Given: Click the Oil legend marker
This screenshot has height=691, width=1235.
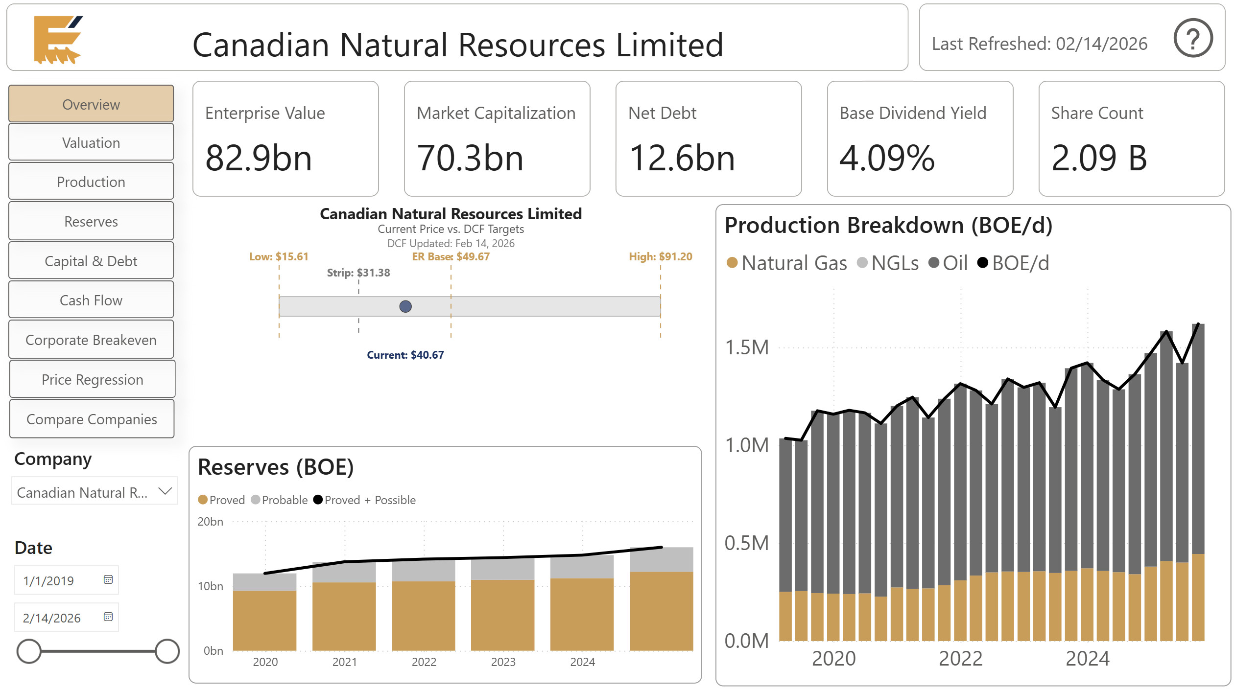Looking at the screenshot, I should point(934,263).
